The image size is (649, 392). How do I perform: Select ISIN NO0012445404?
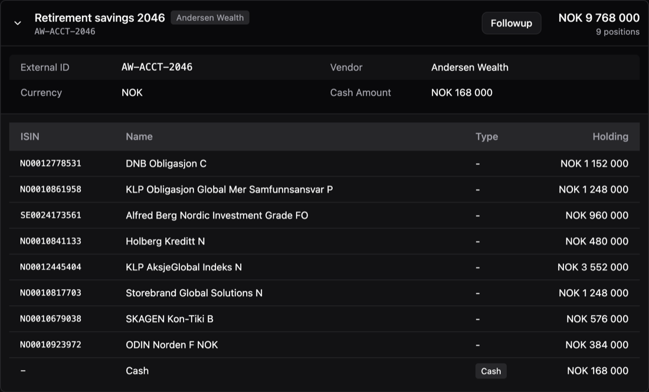pos(51,267)
